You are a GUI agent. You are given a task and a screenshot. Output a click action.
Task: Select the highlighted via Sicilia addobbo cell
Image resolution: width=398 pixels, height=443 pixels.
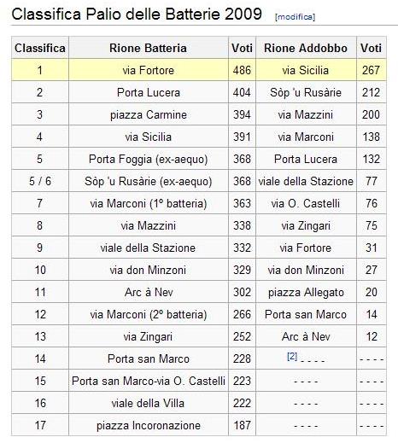[x=306, y=70]
